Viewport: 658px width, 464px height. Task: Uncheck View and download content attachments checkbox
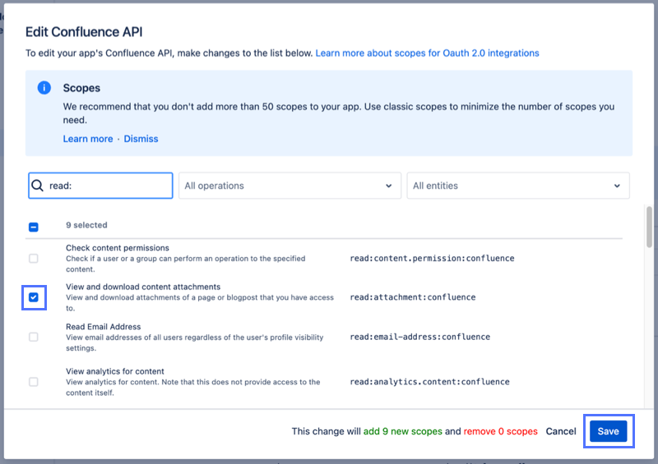[34, 297]
